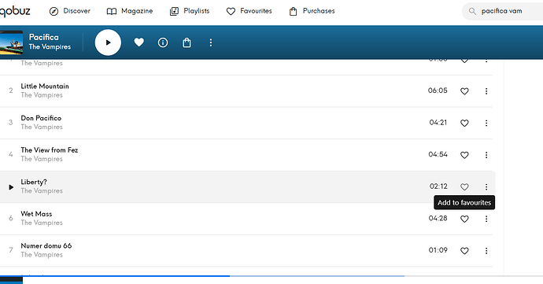
Task: Click track number 3 beside Don Pacifico
Action: point(11,122)
